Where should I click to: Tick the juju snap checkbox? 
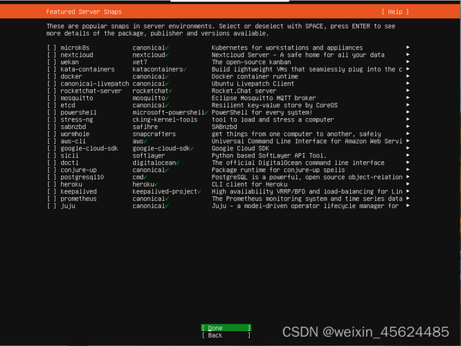(x=51, y=206)
